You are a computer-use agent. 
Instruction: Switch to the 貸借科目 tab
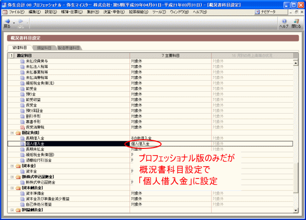[x=20, y=48]
